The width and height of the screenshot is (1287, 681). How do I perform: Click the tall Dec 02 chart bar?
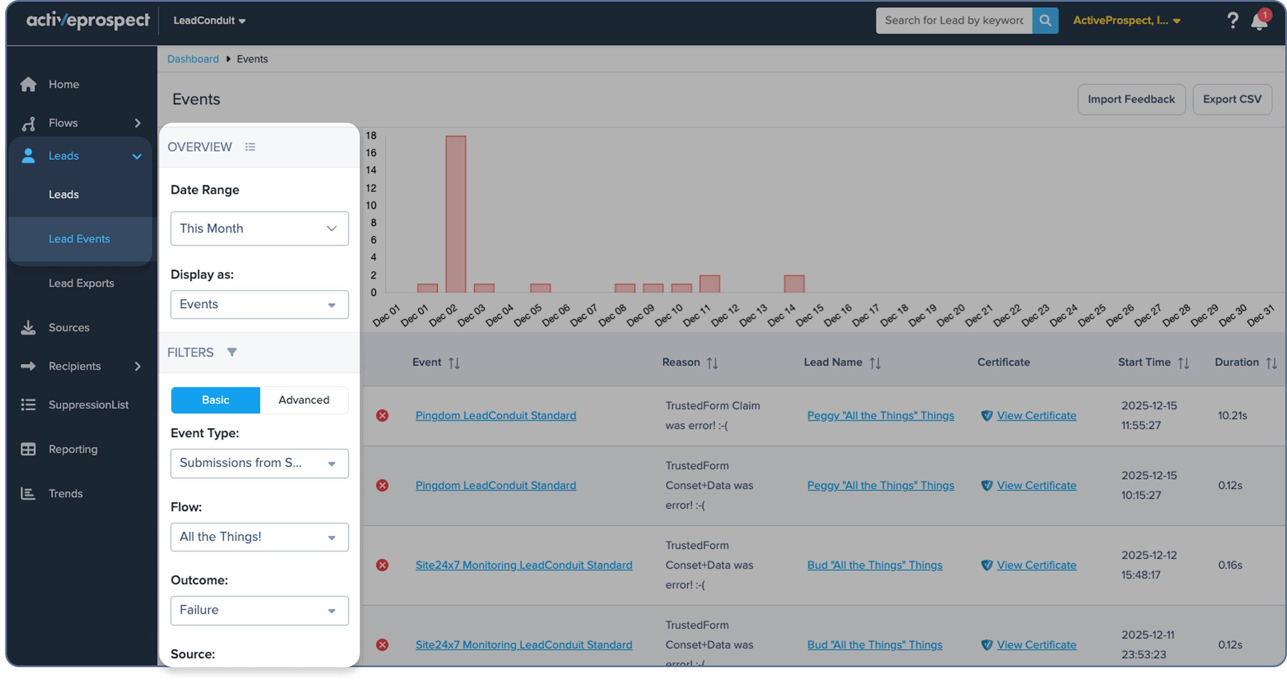456,214
